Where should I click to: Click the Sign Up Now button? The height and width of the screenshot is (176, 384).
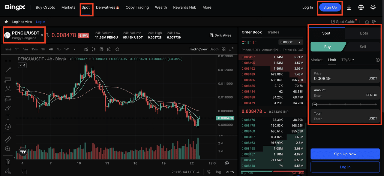pyautogui.click(x=345, y=154)
